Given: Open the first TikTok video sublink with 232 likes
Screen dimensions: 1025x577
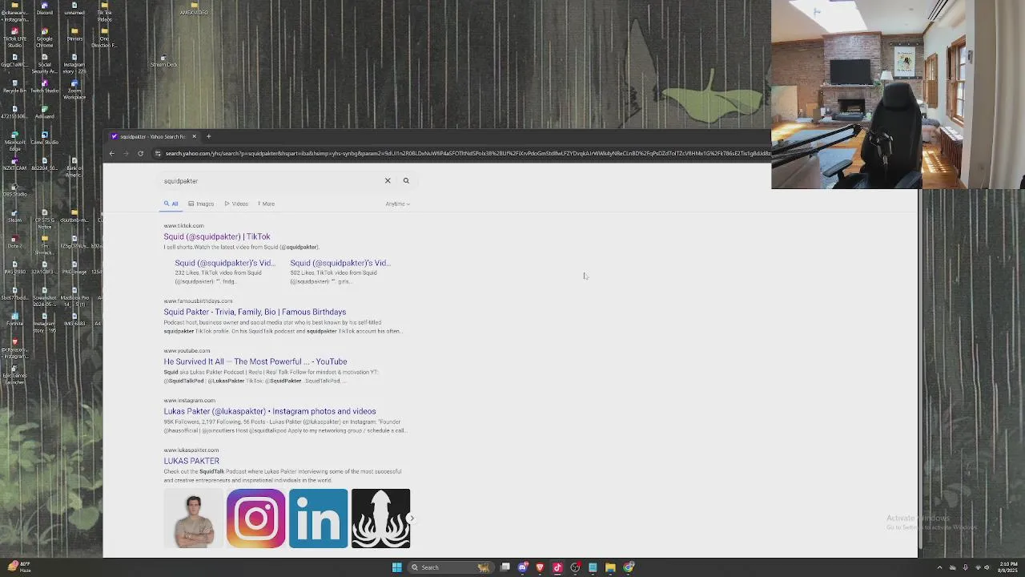Looking at the screenshot, I should tap(225, 263).
